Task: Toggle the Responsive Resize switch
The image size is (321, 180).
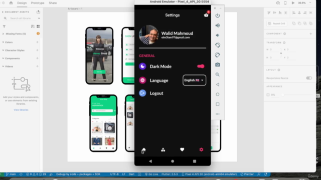Action: 309,78
